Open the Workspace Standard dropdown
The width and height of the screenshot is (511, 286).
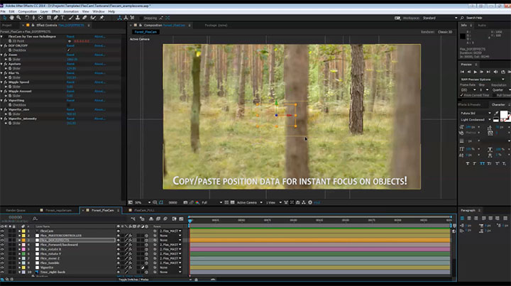coord(440,18)
